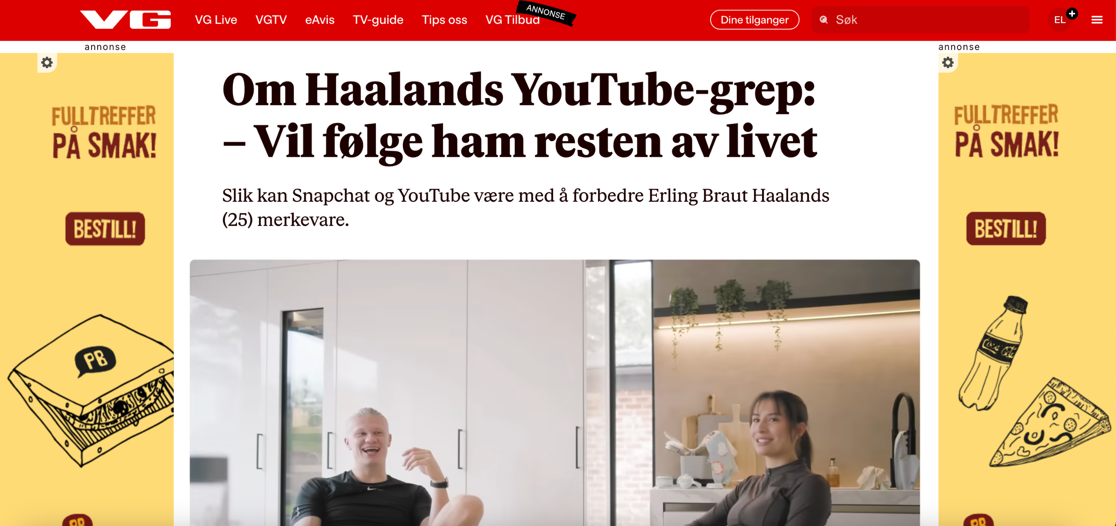1116x526 pixels.
Task: Click the plus badge on profile avatar
Action: point(1072,14)
